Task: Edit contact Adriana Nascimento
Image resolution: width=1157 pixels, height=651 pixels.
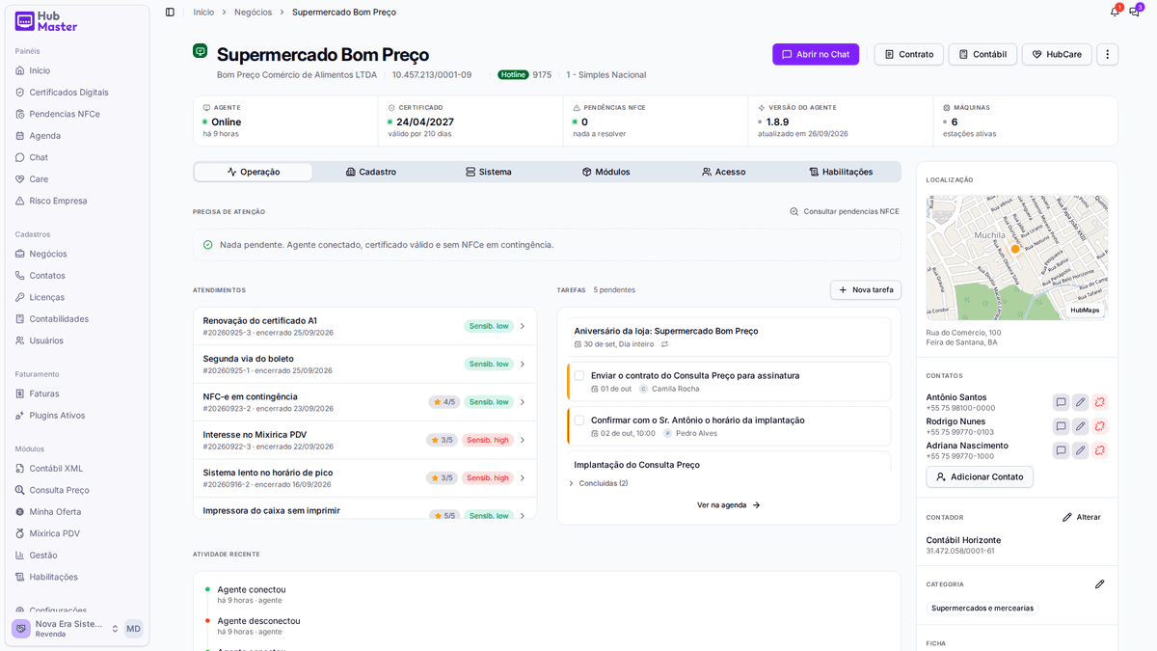Action: (x=1080, y=450)
